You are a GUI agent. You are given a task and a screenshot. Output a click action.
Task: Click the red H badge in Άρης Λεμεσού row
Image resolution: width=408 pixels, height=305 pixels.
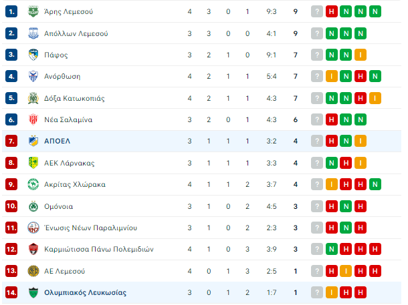point(331,11)
